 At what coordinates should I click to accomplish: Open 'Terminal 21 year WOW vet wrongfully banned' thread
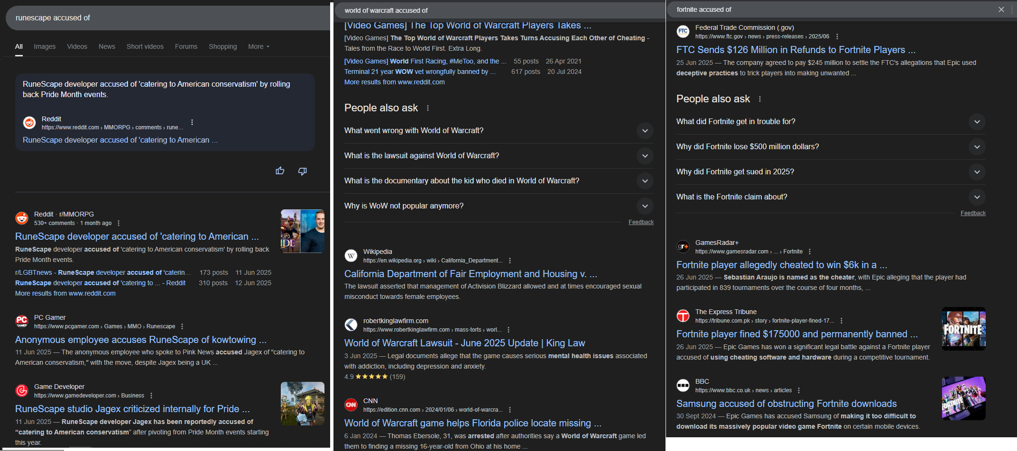(420, 72)
